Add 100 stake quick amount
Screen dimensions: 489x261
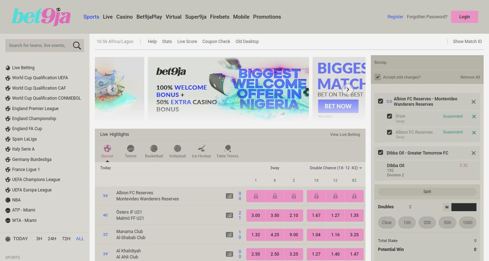[x=407, y=223]
